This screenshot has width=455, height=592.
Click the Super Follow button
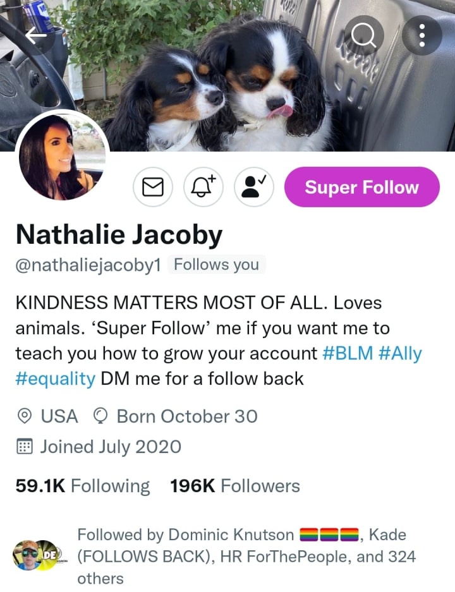coord(361,187)
